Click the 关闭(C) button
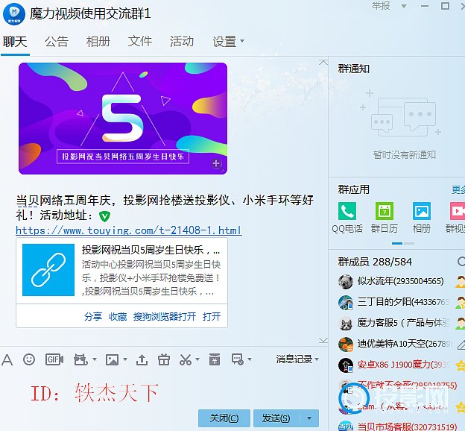Image resolution: width=465 pixels, height=431 pixels. coord(224,418)
